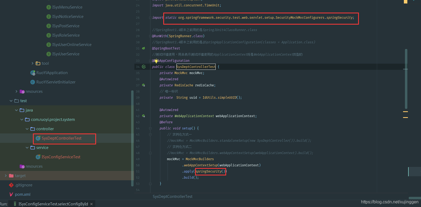Click SpringRunner.class in @RunWith
The image size is (421, 207).
tap(186, 36)
